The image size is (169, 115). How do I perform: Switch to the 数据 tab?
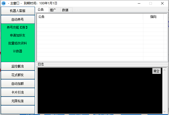coord(66,10)
